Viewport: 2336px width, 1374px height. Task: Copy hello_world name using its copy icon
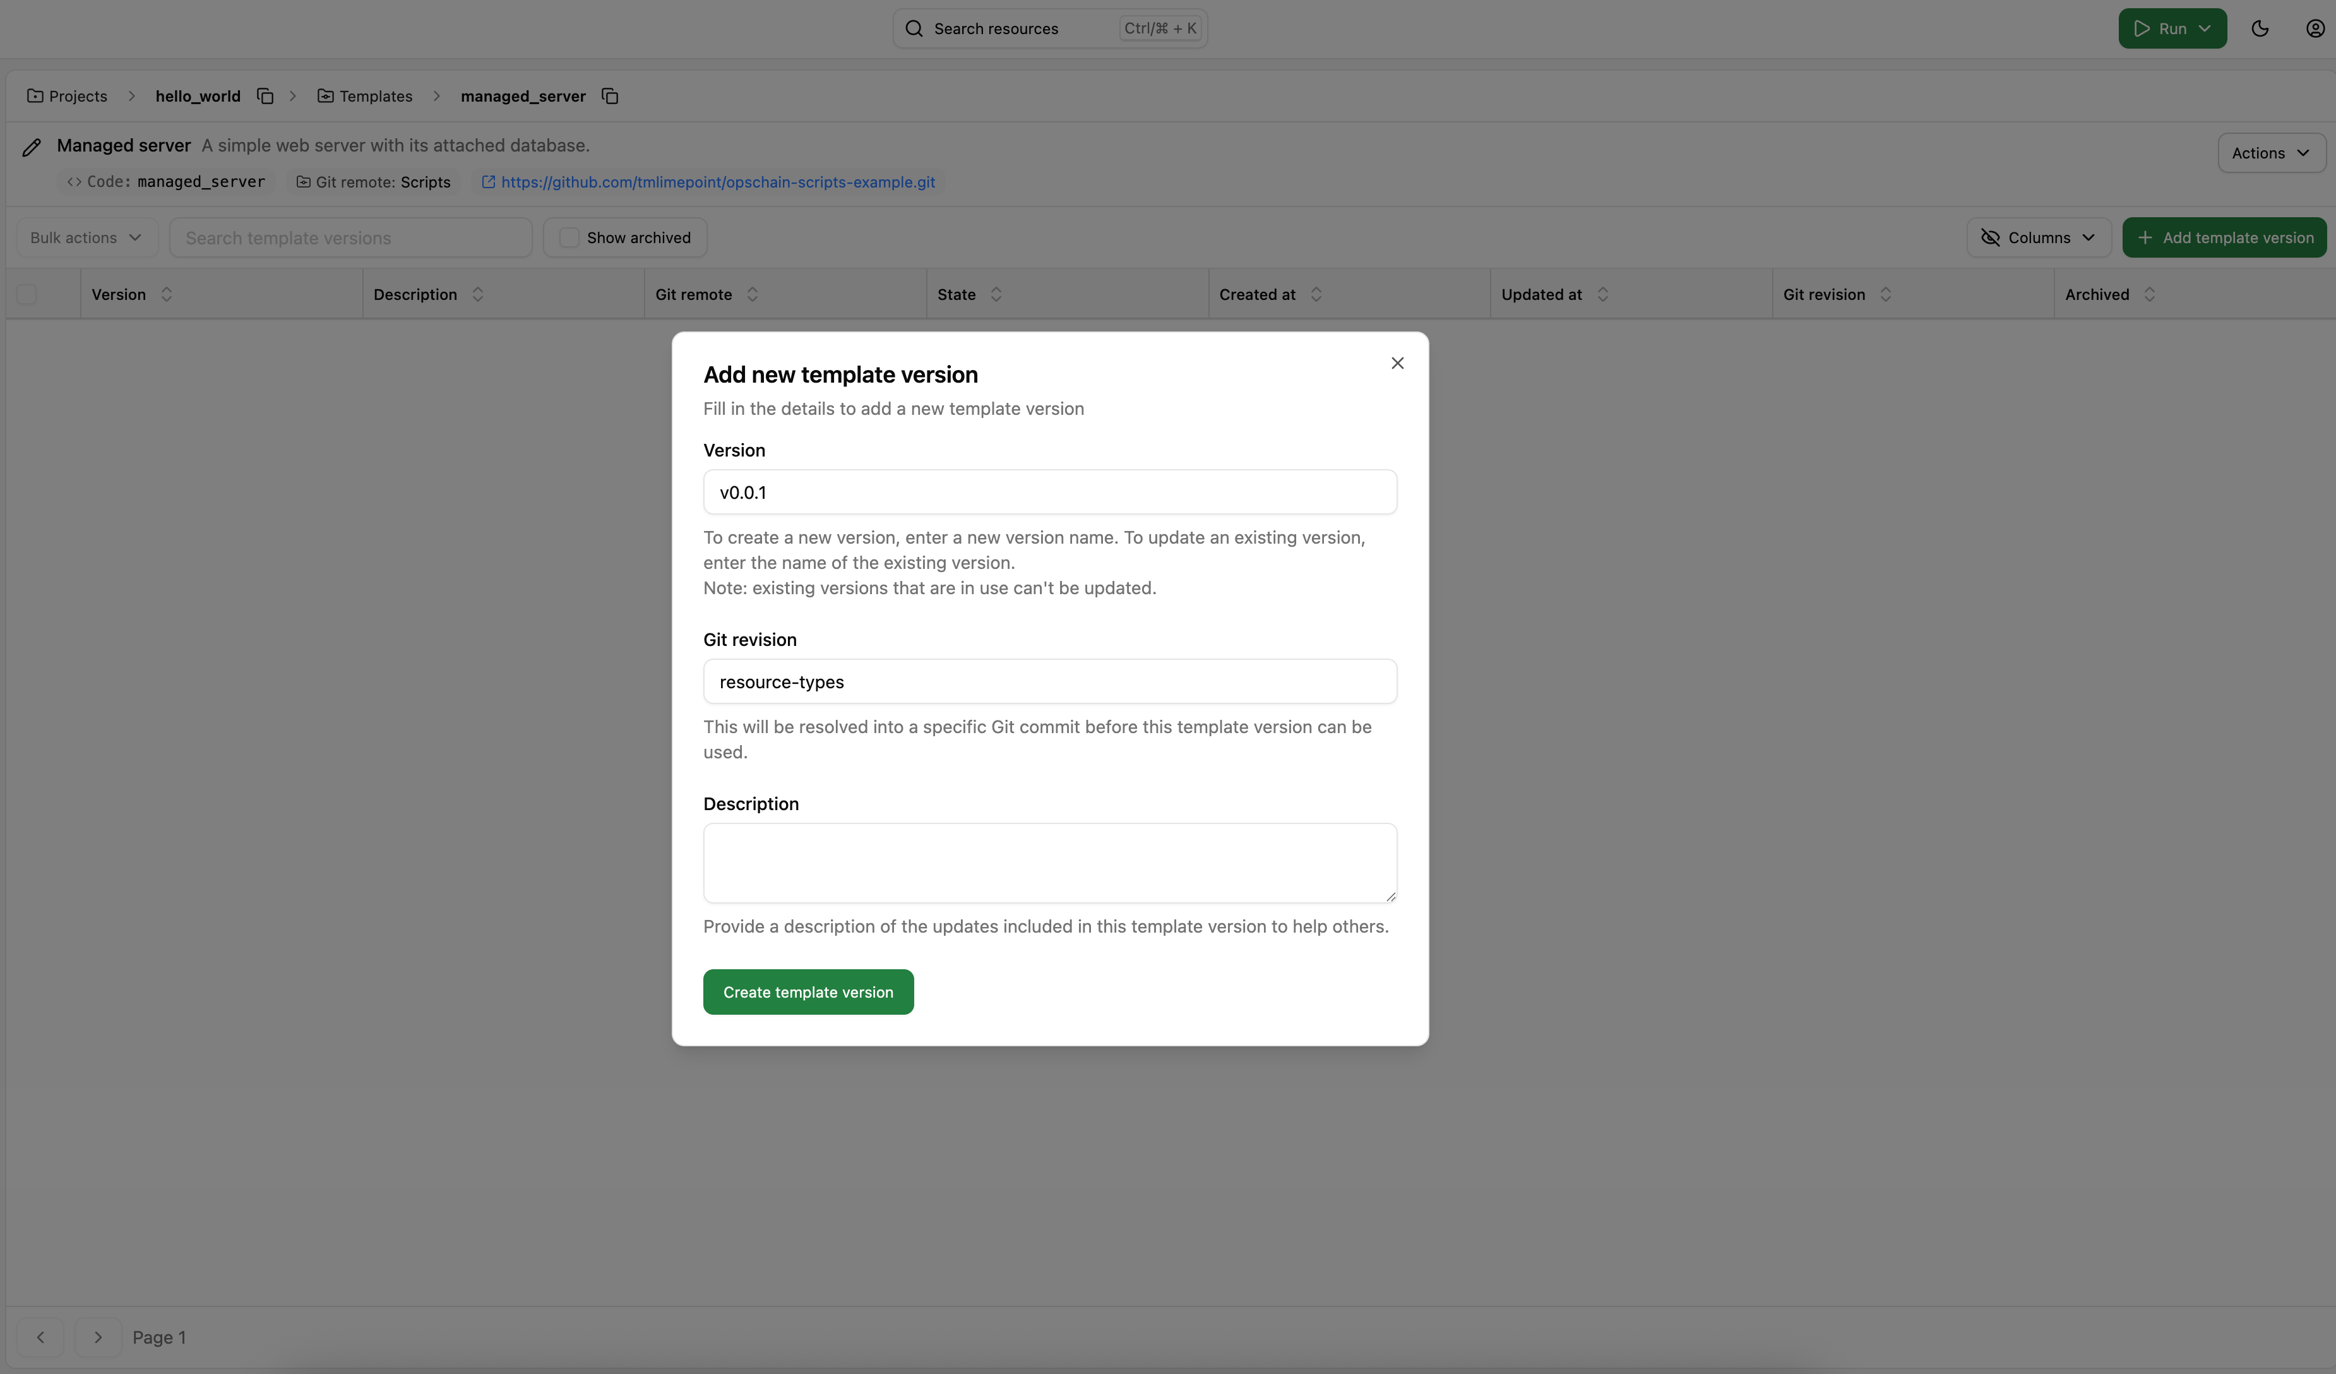(x=264, y=95)
